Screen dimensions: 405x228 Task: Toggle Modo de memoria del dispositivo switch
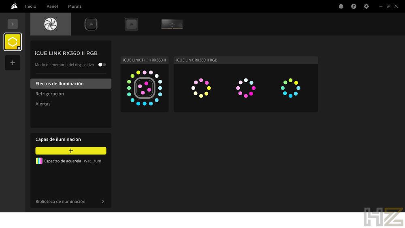[x=102, y=64]
